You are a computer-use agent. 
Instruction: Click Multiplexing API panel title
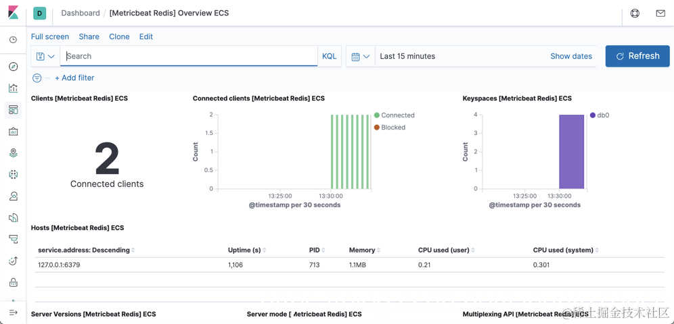click(525, 314)
